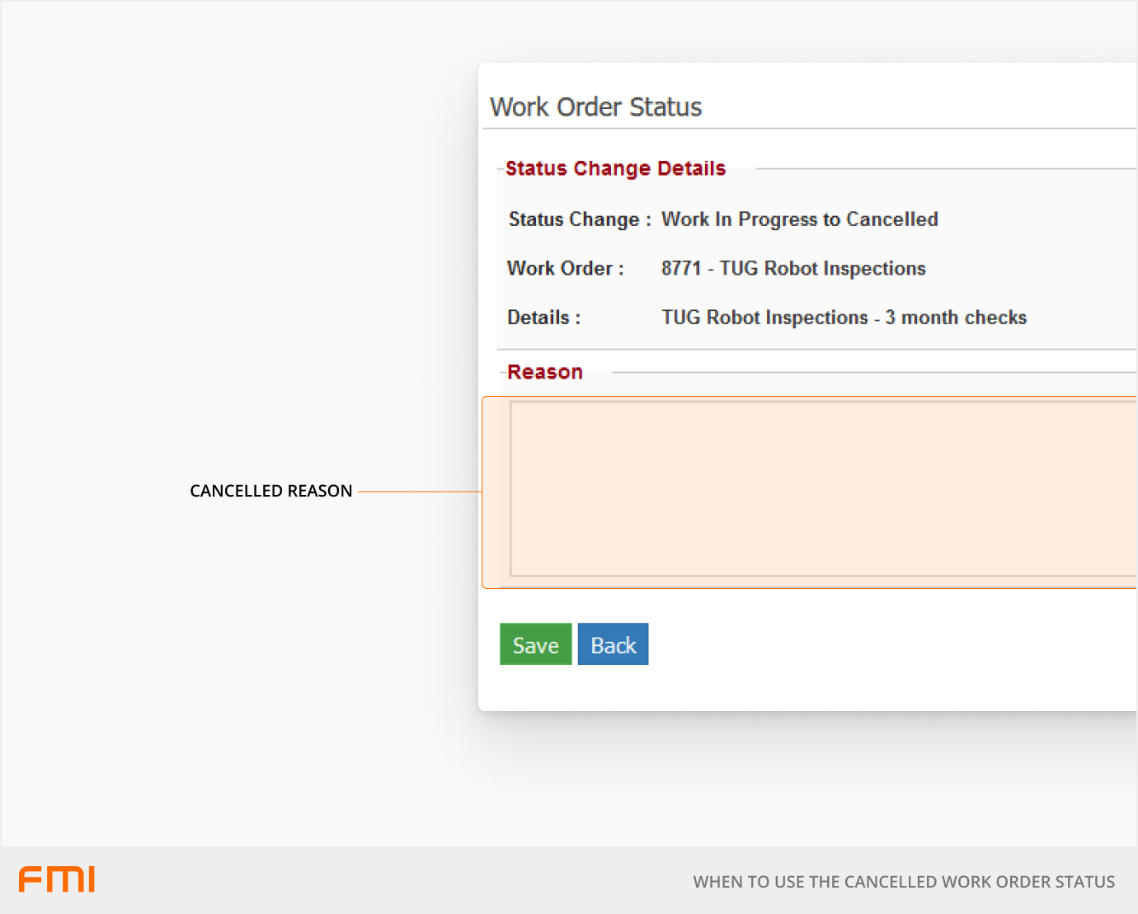Click the Cancelled Work Order Status footer caption
This screenshot has height=914, width=1138.
pyautogui.click(x=903, y=882)
